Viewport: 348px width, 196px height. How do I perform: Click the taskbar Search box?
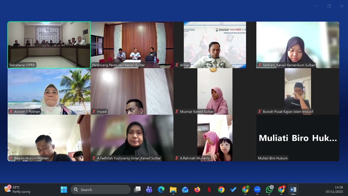pyautogui.click(x=101, y=190)
